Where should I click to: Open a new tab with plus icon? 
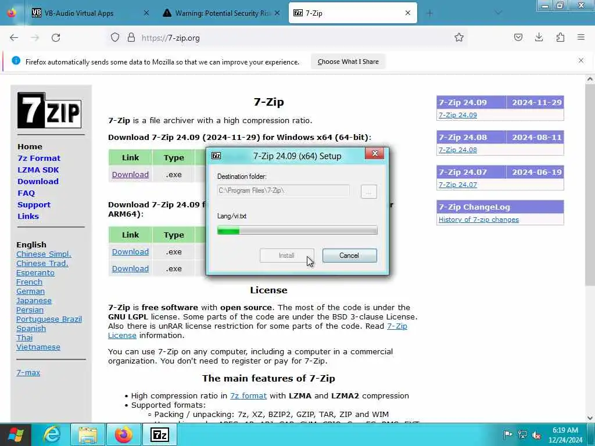[429, 13]
